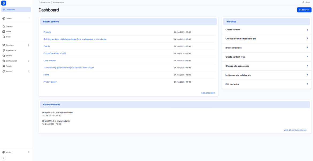313x161 pixels.
Task: Click the Trash bin icon in sidebar
Action: (4, 37)
